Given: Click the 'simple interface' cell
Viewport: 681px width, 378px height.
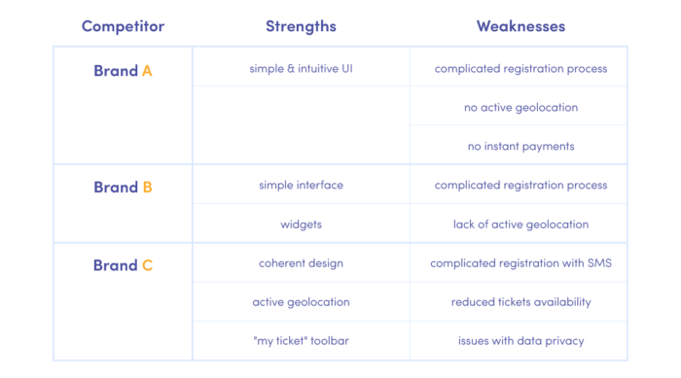Looking at the screenshot, I should 301,185.
